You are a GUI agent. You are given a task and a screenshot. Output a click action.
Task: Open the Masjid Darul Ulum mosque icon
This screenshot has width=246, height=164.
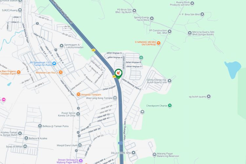[80, 145]
